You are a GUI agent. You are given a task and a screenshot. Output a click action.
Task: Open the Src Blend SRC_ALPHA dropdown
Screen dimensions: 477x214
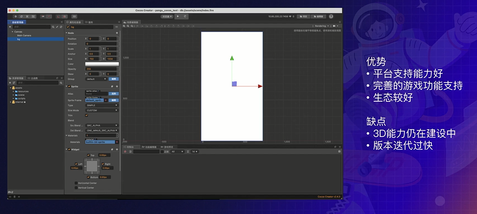102,125
